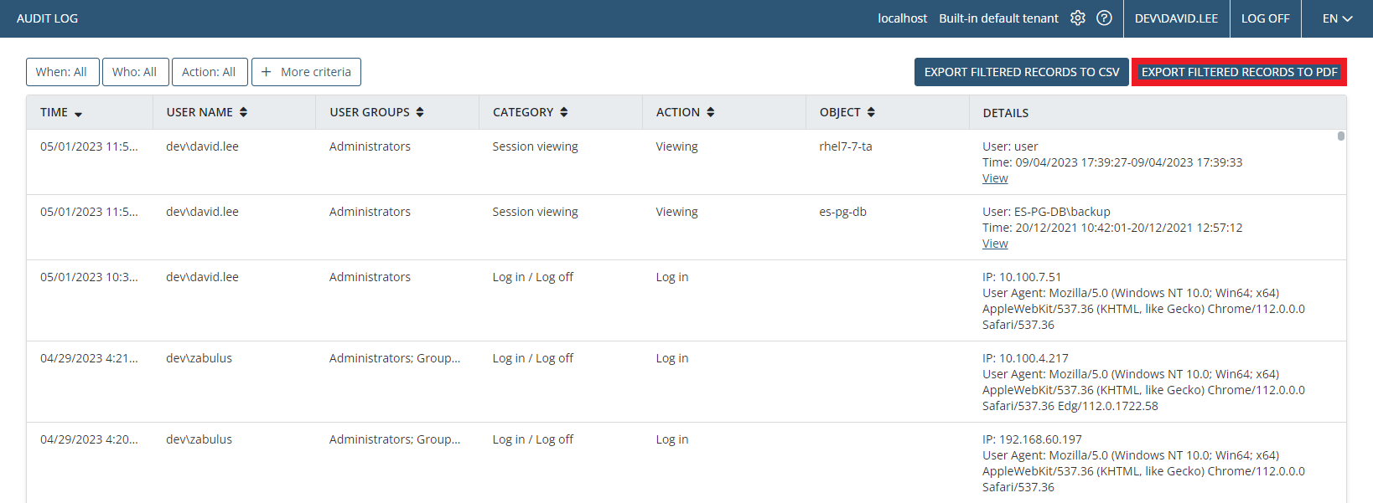The image size is (1373, 503).
Task: Add a filter with More criteria
Action: click(306, 72)
